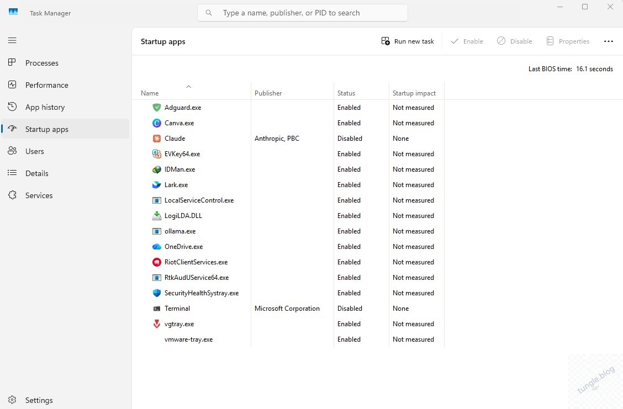This screenshot has width=623, height=409.
Task: Click the RtkAudUService64.exe icon
Action: click(156, 278)
